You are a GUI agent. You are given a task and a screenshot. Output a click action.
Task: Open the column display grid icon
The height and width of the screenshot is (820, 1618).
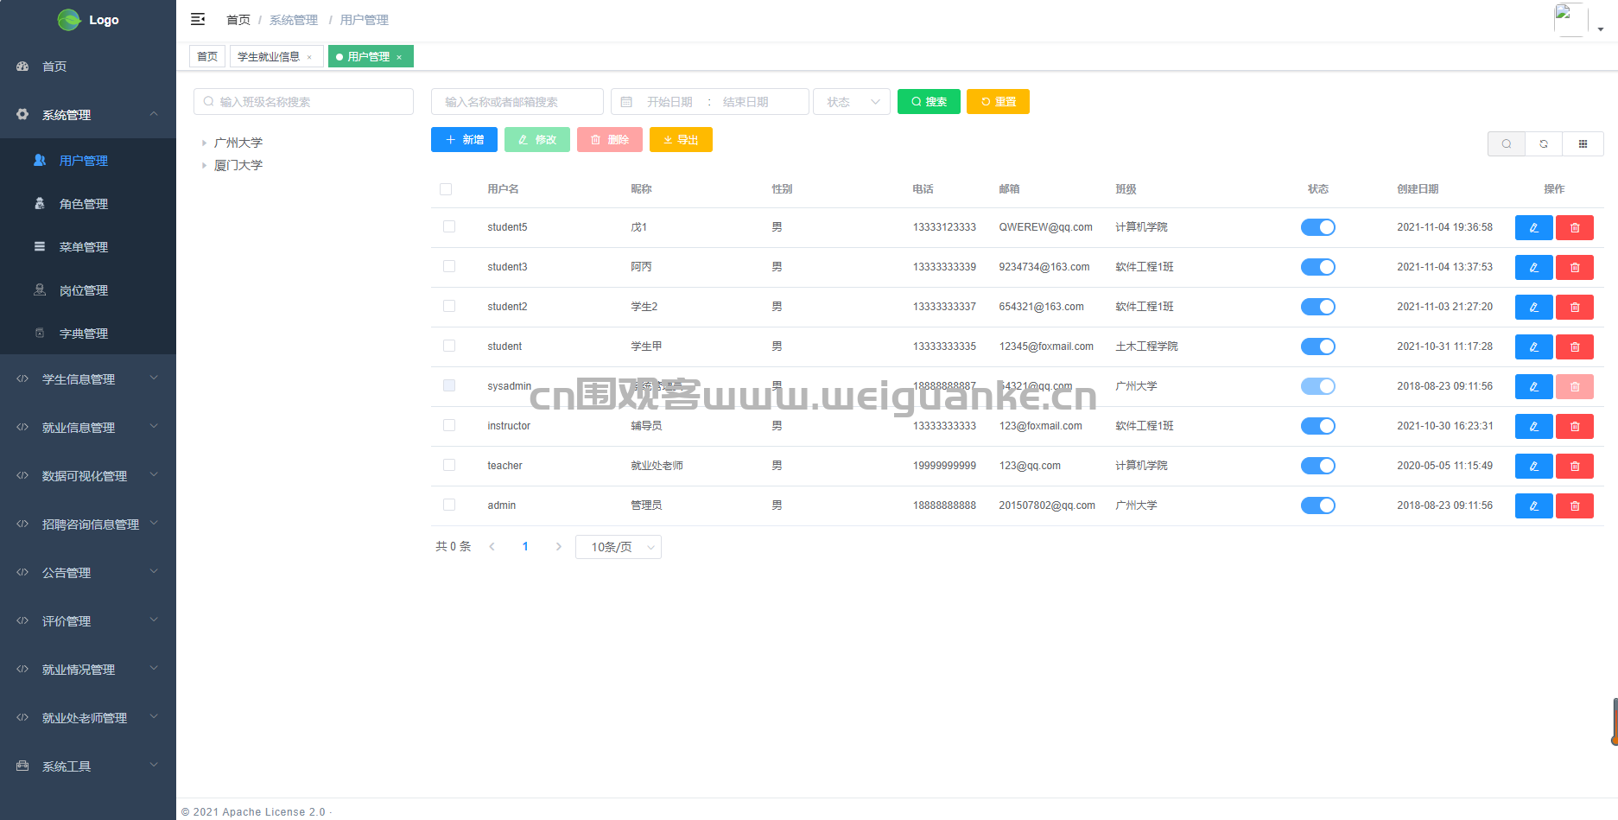point(1583,144)
